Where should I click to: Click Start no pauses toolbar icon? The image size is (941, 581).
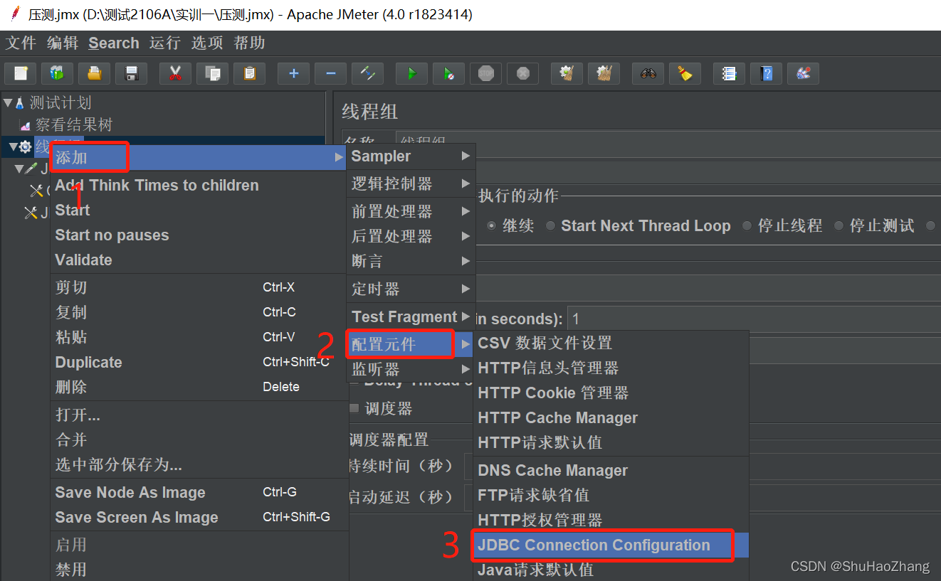click(448, 73)
